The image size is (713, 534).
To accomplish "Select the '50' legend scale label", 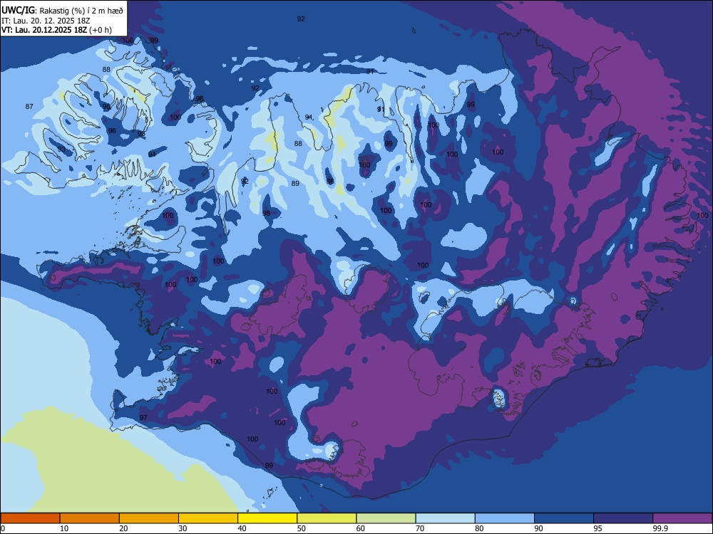I will 302,528.
